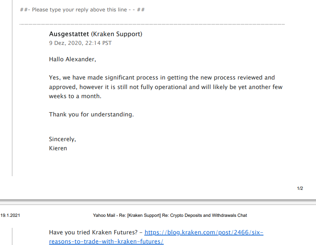Click the signature name 'Kieren'
Viewport: 316px width, 245px height.
pyautogui.click(x=58, y=148)
